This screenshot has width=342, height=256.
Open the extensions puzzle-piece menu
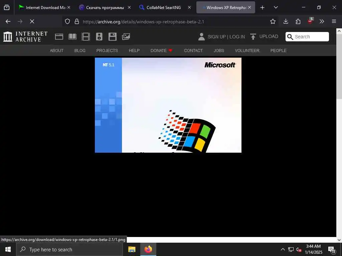coord(298,21)
